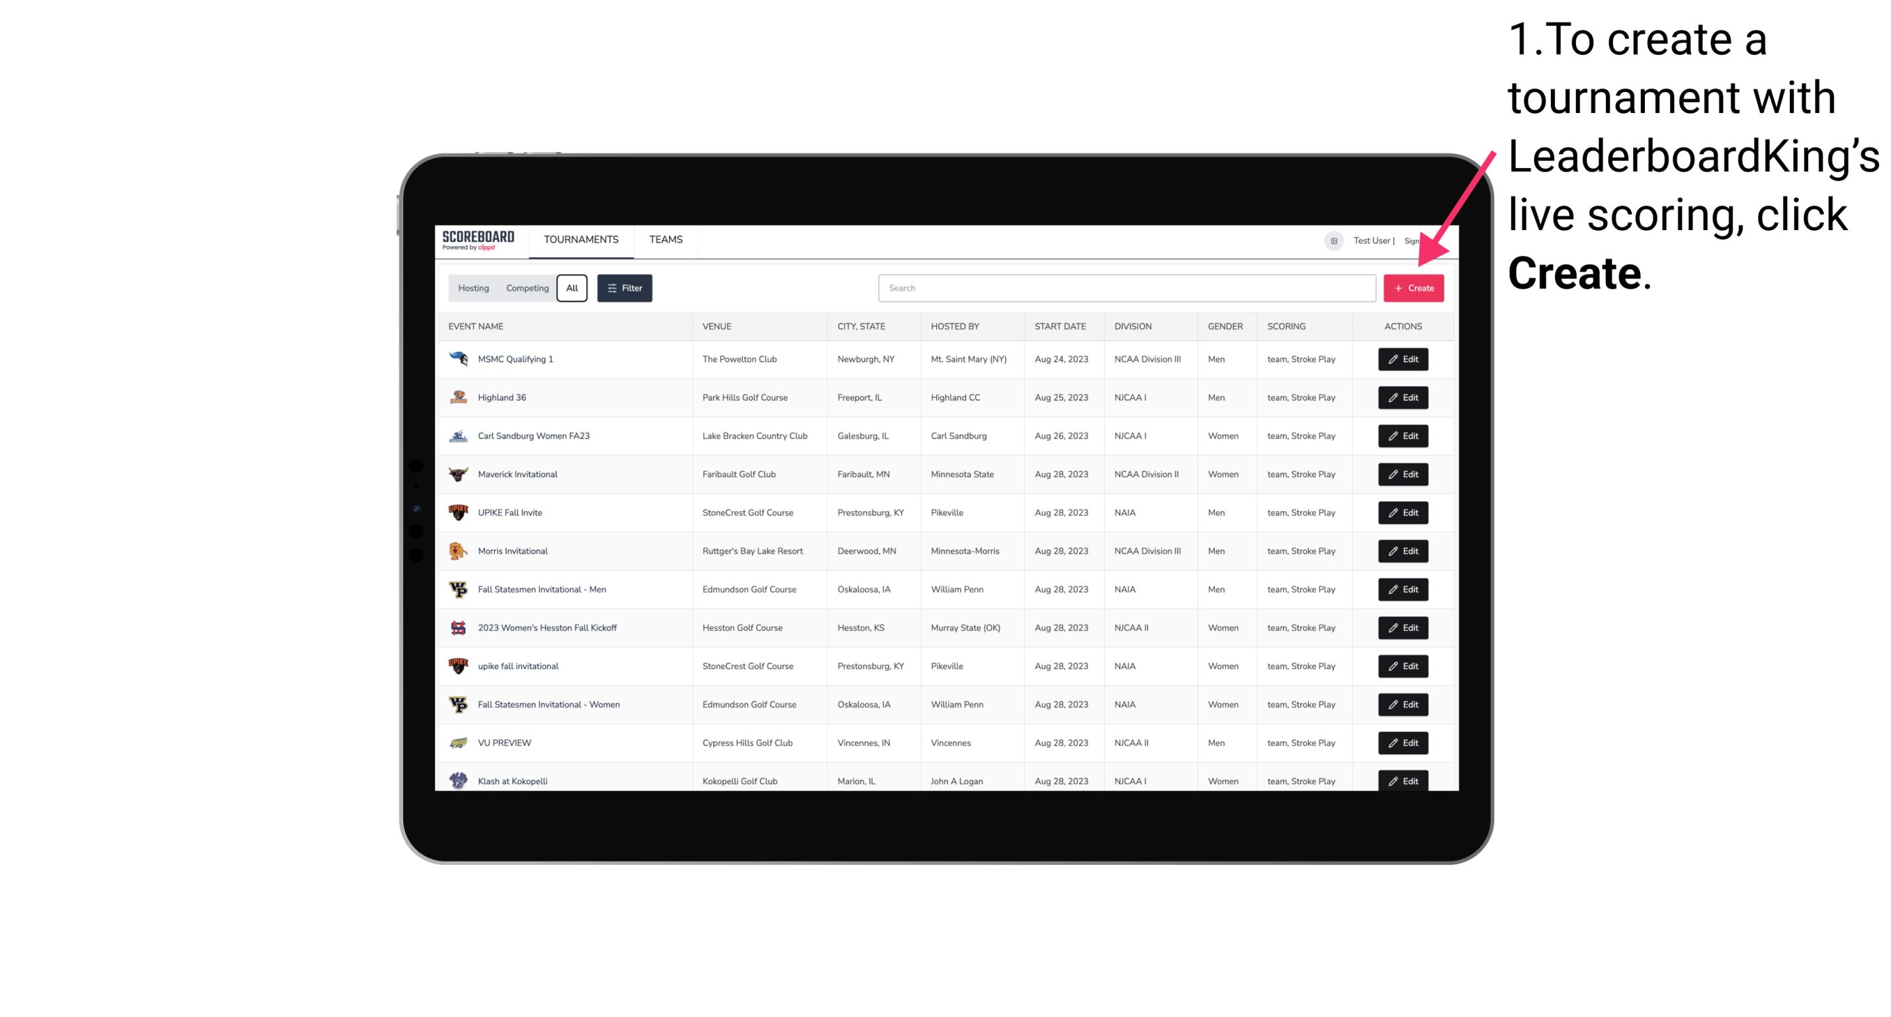The width and height of the screenshot is (1891, 1017).
Task: Select the Hosting filter tab
Action: point(474,288)
